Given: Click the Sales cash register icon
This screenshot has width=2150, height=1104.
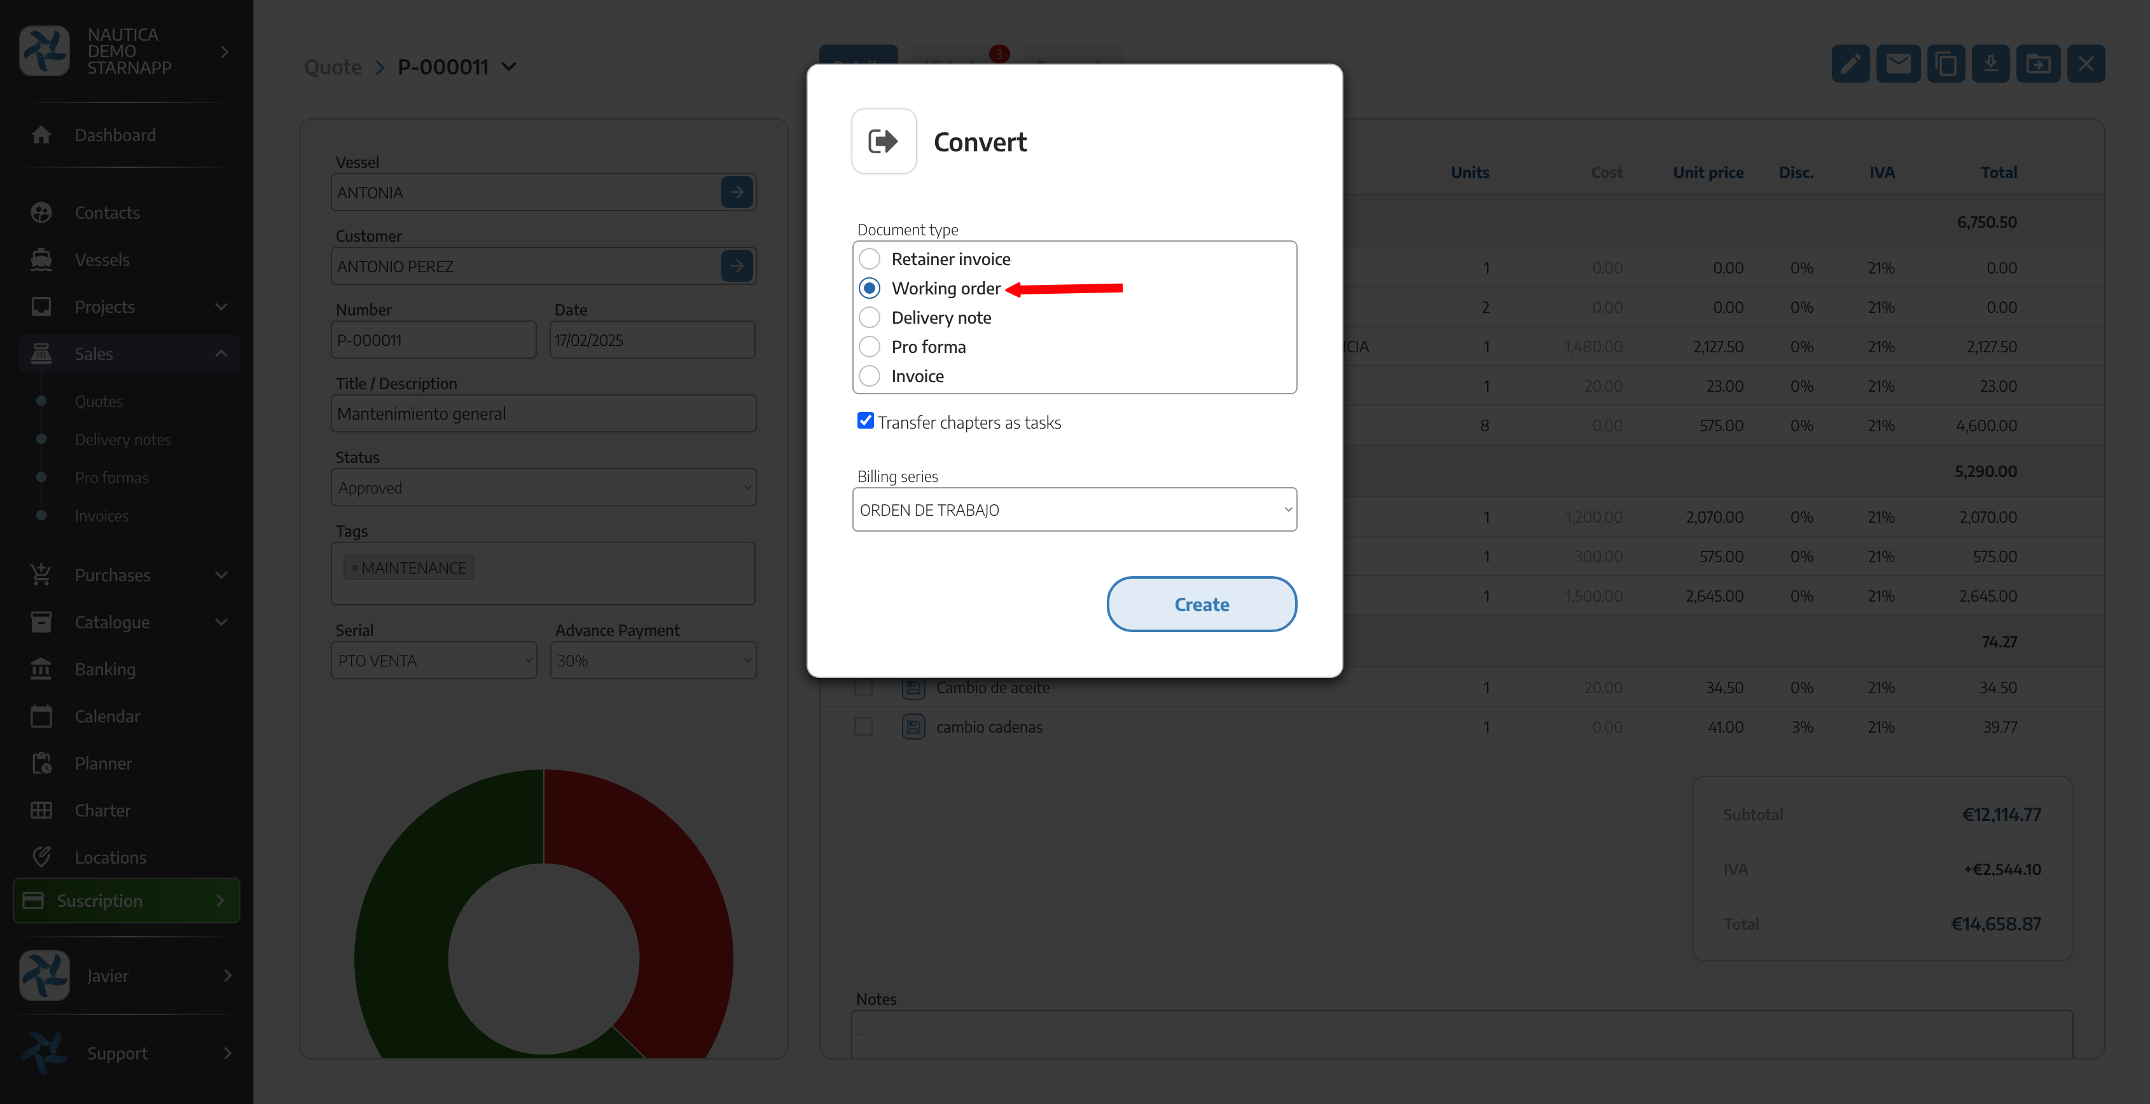Looking at the screenshot, I should pyautogui.click(x=41, y=354).
